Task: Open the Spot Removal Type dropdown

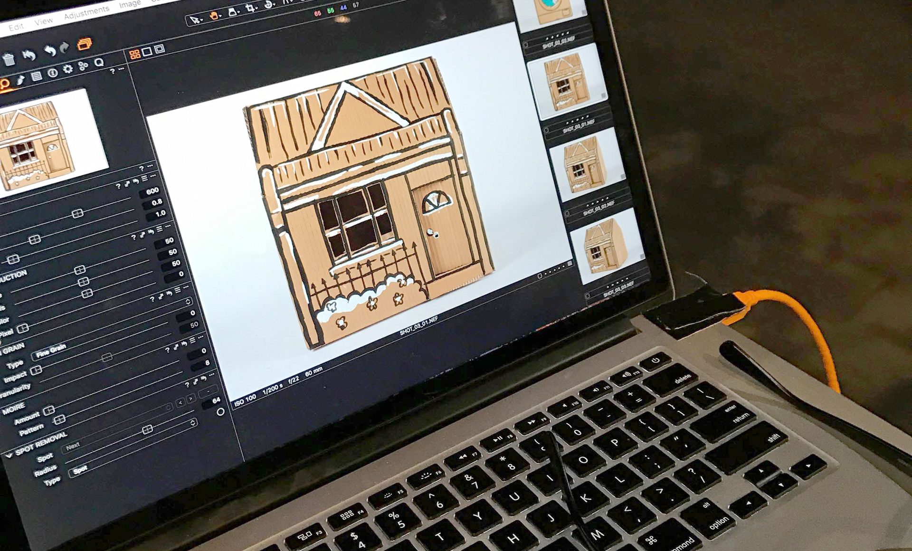Action: [80, 470]
